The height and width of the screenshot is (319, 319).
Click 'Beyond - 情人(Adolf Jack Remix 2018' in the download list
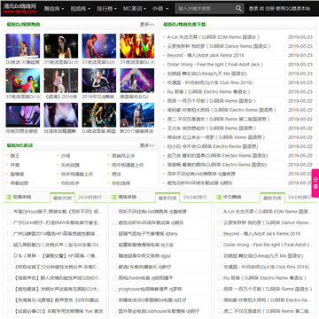(206, 56)
